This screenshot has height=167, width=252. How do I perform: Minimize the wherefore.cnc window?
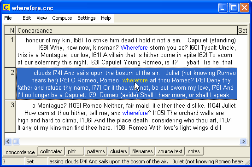point(223,8)
